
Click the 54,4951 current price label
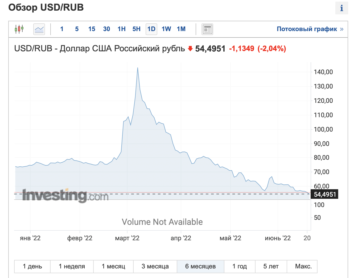325,195
